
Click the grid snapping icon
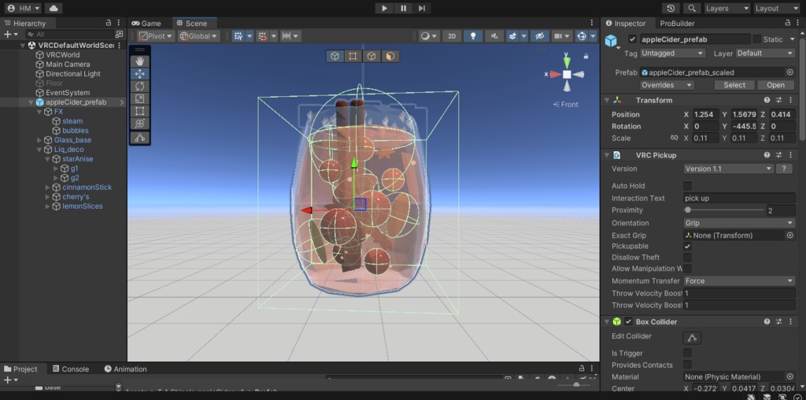click(x=238, y=36)
